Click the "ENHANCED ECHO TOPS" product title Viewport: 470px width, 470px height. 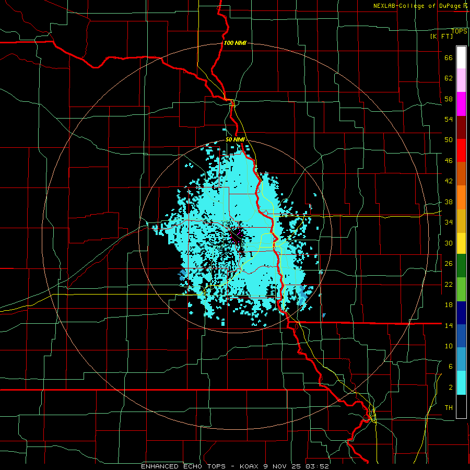pos(183,466)
